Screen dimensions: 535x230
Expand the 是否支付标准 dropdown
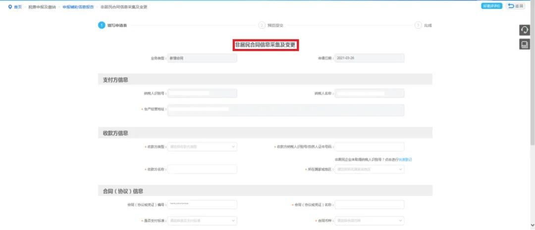202,221
